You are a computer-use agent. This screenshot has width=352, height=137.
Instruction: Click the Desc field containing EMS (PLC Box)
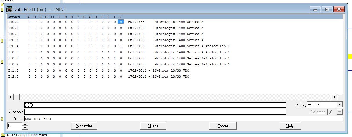184,119
